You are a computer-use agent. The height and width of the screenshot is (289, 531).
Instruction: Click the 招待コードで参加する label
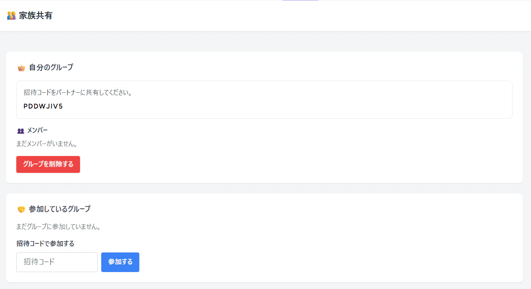tap(45, 243)
